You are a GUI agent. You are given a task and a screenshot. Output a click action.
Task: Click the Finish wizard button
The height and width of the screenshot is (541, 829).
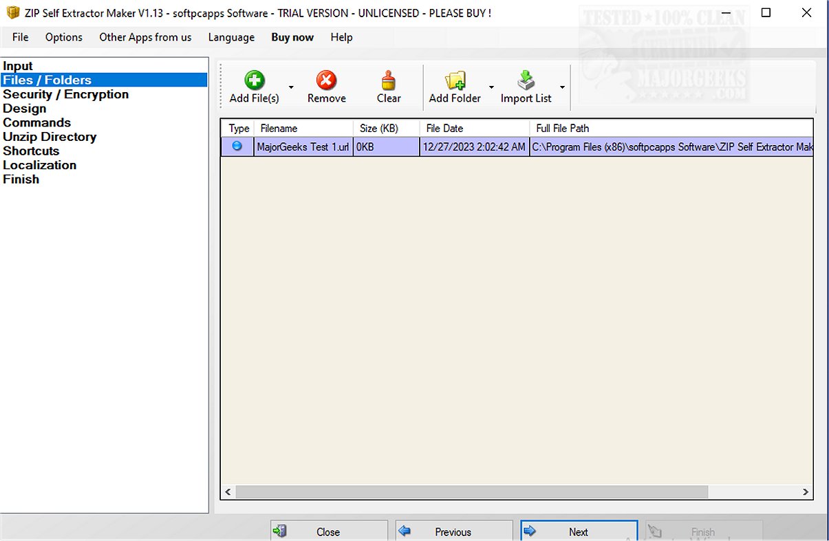(x=704, y=531)
